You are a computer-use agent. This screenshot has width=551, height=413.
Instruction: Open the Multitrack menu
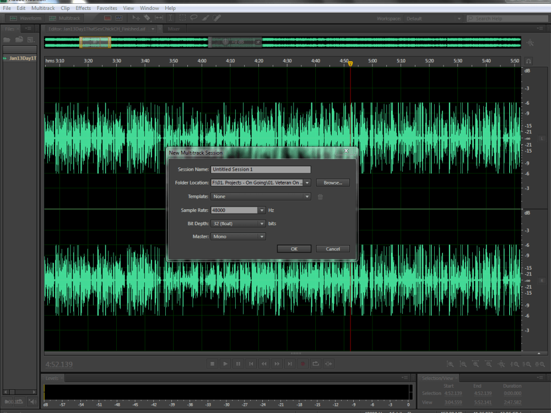(43, 8)
